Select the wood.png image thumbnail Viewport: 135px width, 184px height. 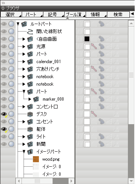(x=36, y=159)
